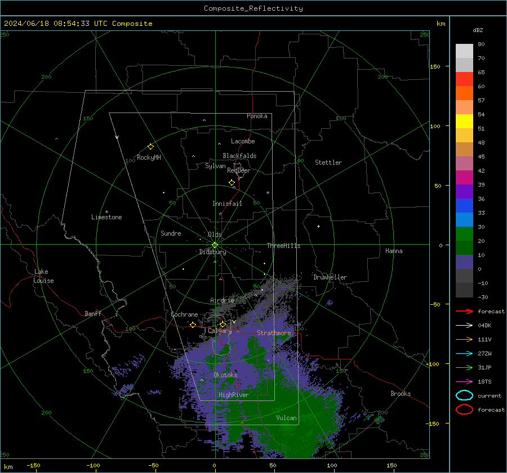Pick the 42 dBZ magenta swatch

464,178
